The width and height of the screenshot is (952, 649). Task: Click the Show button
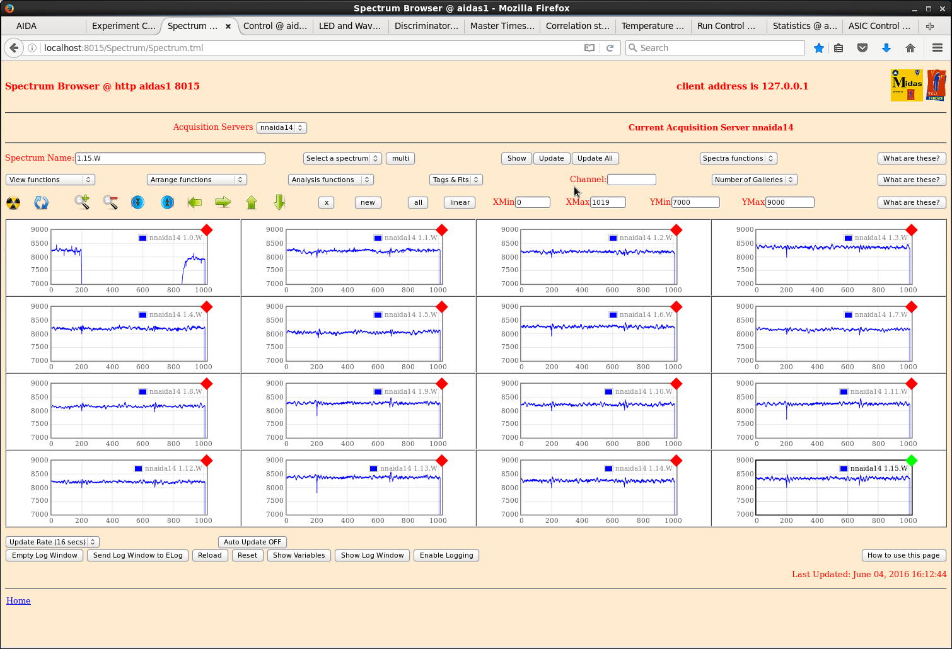click(x=517, y=158)
